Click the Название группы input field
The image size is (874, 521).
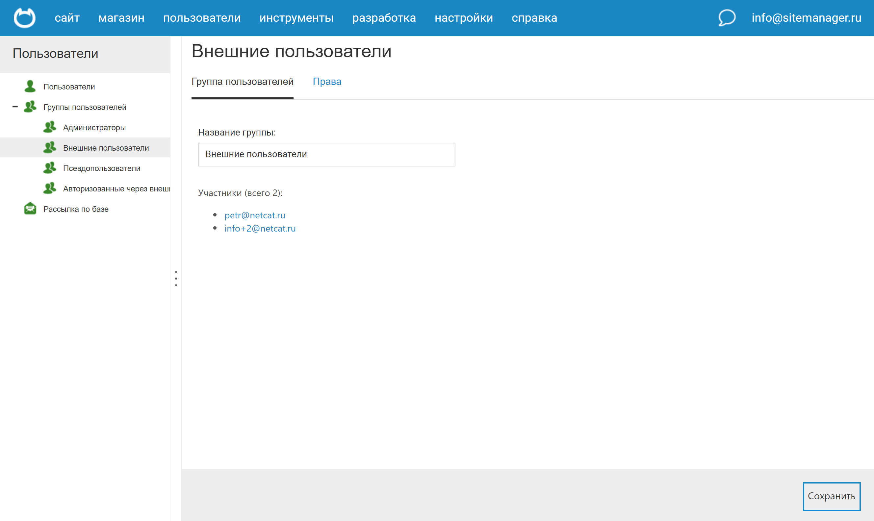coord(326,155)
